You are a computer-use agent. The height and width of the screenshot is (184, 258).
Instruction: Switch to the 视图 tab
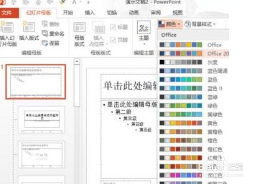[x=177, y=13]
